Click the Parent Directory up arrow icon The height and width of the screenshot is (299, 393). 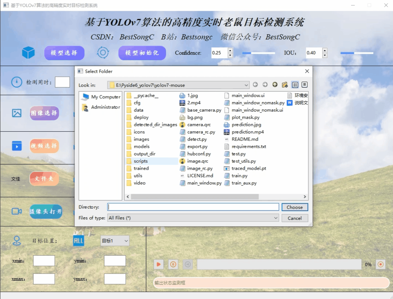coord(275,84)
